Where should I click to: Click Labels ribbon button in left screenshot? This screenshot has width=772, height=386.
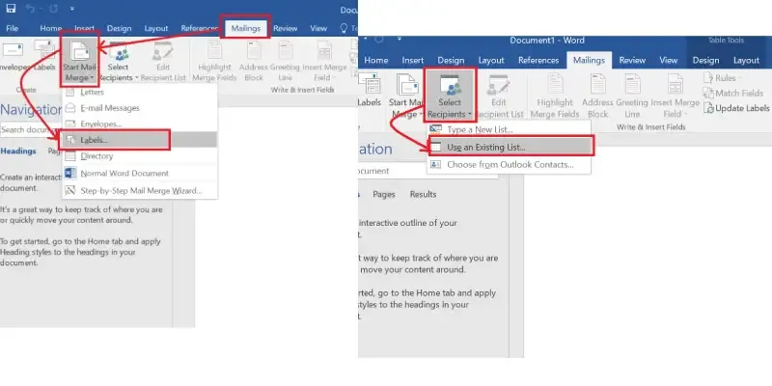pos(44,57)
